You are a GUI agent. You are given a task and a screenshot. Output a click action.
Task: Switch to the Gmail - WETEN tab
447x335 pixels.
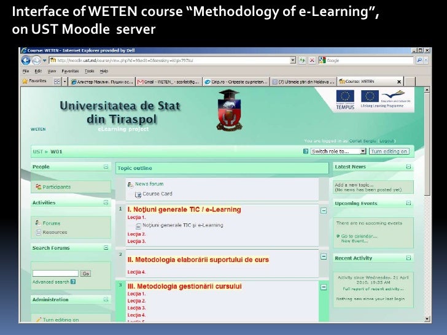[x=169, y=82]
